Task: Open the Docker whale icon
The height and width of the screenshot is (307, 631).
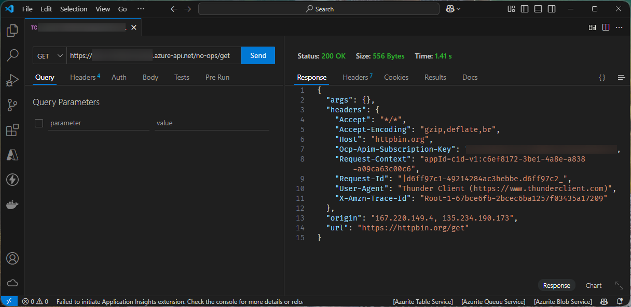Action: (12, 205)
